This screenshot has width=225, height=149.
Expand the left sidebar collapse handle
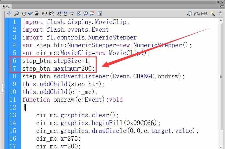3,88
